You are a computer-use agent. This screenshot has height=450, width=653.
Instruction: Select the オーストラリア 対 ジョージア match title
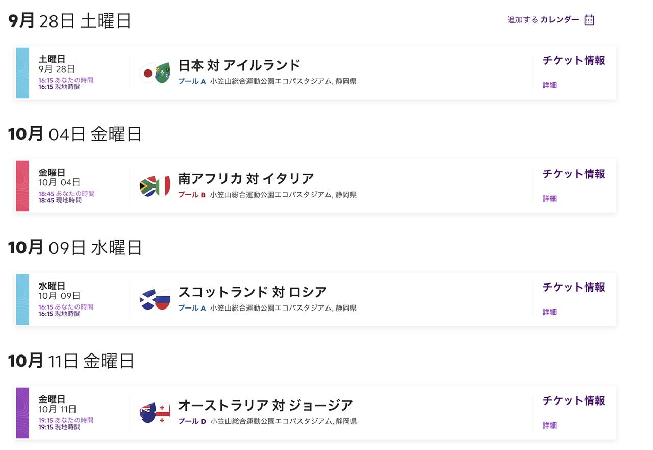265,406
